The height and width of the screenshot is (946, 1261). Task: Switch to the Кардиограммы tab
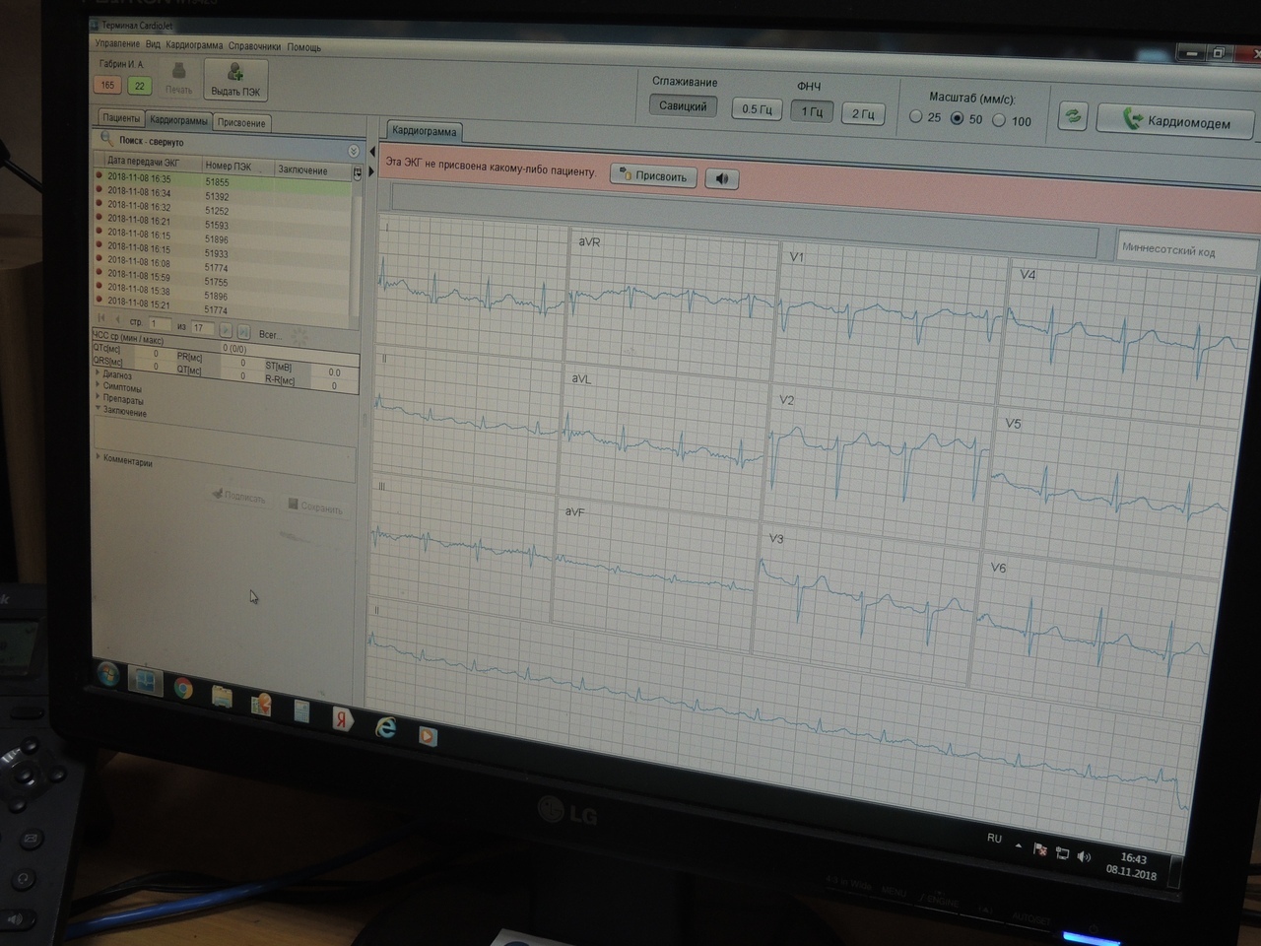tap(178, 120)
